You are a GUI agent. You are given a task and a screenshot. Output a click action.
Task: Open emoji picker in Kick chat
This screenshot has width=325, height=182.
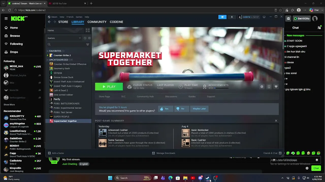tap(317, 160)
